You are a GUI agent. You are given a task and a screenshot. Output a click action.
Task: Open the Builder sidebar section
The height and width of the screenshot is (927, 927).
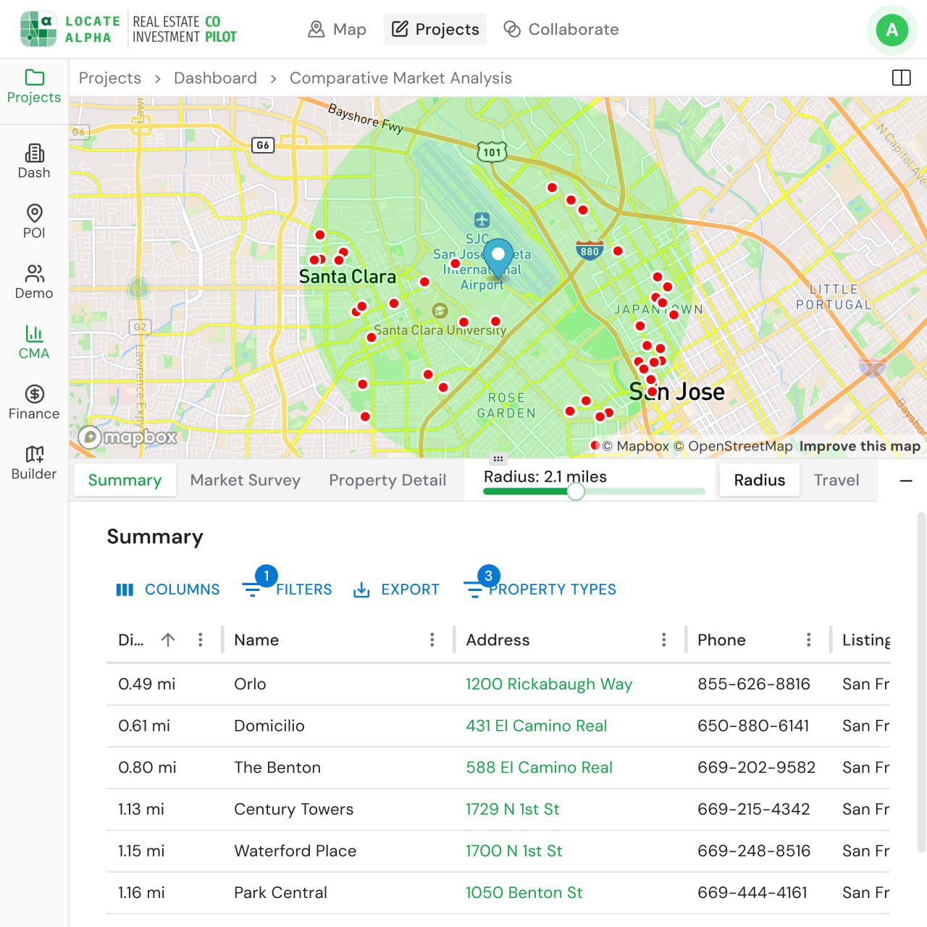pyautogui.click(x=34, y=462)
